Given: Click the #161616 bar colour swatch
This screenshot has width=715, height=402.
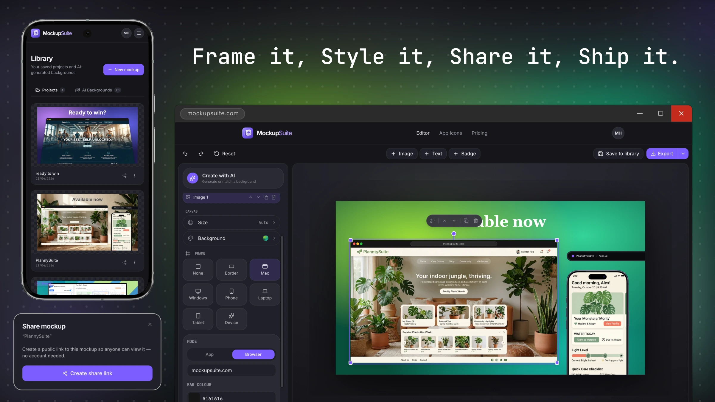Looking at the screenshot, I should pyautogui.click(x=194, y=398).
